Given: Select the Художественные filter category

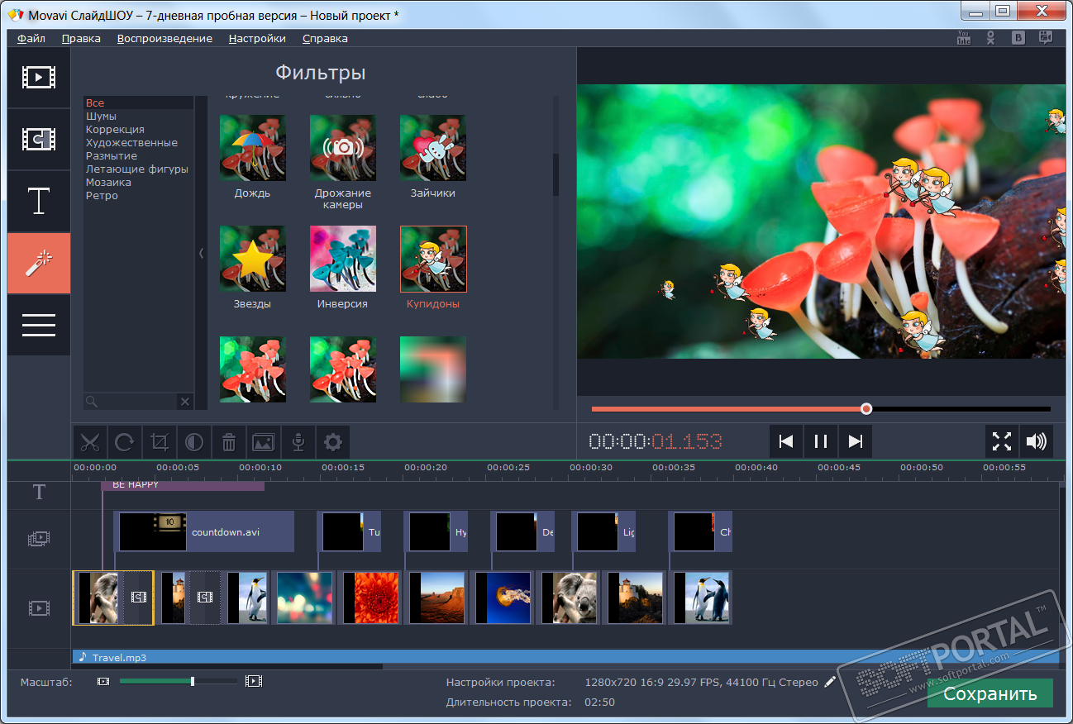Looking at the screenshot, I should click(x=139, y=143).
